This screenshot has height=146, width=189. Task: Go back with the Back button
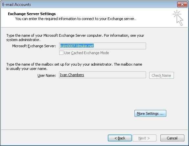tap(120, 138)
